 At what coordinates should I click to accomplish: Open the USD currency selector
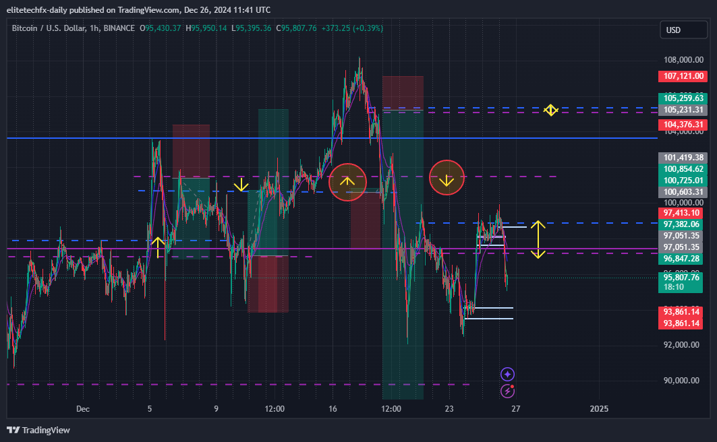click(x=684, y=30)
